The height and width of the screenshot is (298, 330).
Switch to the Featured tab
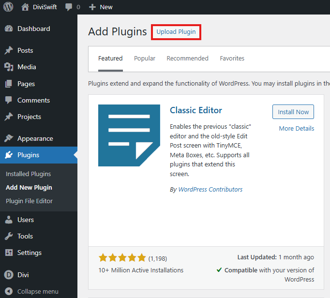[110, 59]
